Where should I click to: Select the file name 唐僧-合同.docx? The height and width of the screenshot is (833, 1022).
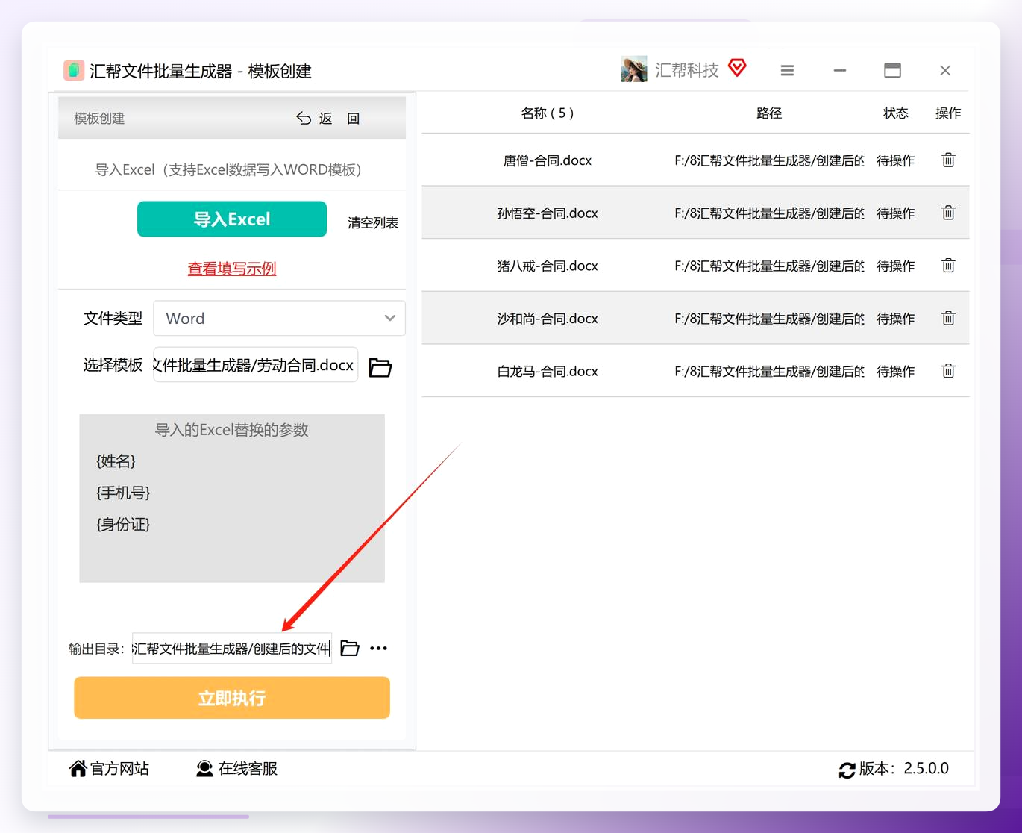point(548,160)
